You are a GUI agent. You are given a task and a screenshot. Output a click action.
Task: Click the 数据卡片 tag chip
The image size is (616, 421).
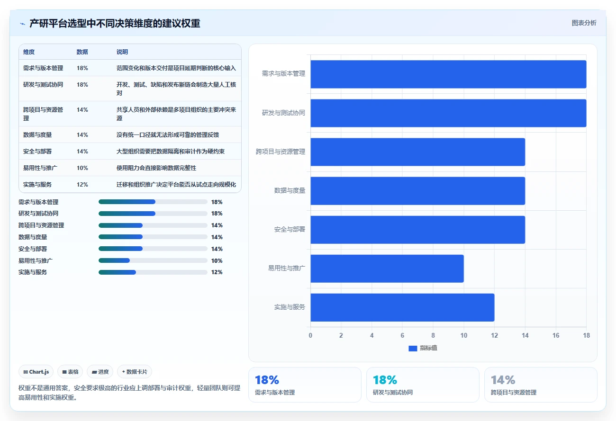[x=135, y=372]
